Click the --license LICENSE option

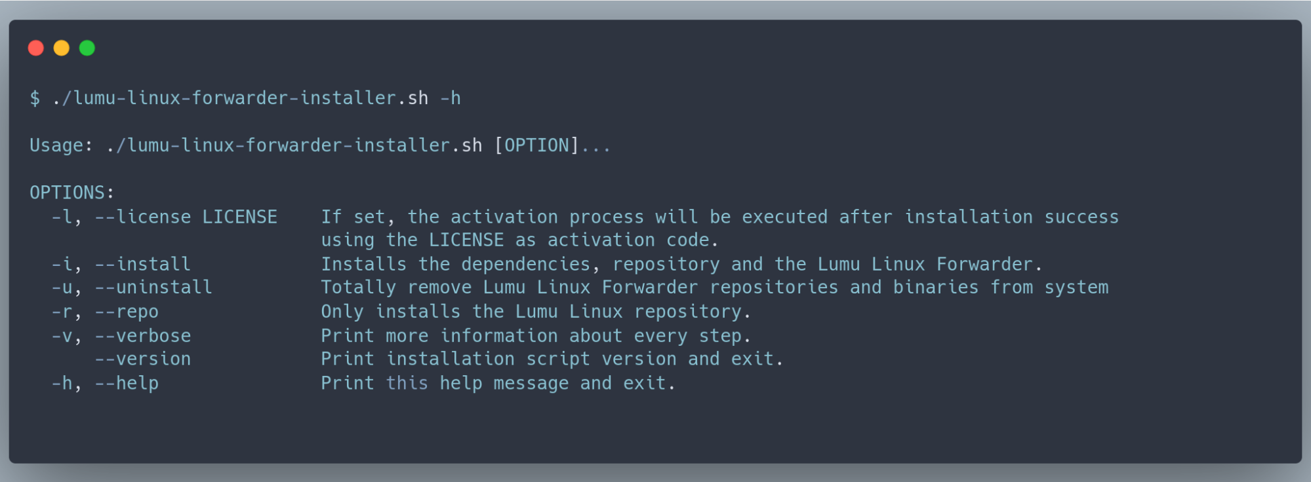pos(186,217)
